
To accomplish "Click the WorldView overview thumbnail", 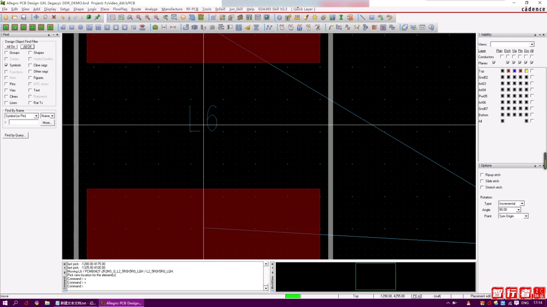I will coord(375,277).
